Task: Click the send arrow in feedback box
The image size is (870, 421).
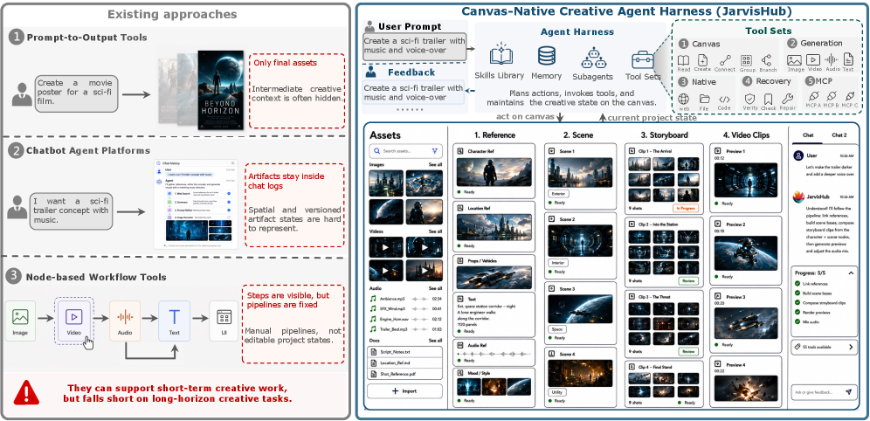Action: (848, 391)
